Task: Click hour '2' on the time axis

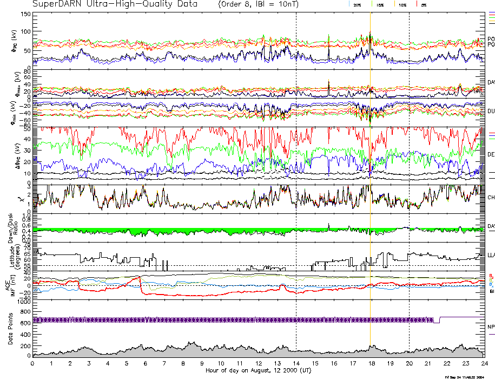Action: [70, 363]
